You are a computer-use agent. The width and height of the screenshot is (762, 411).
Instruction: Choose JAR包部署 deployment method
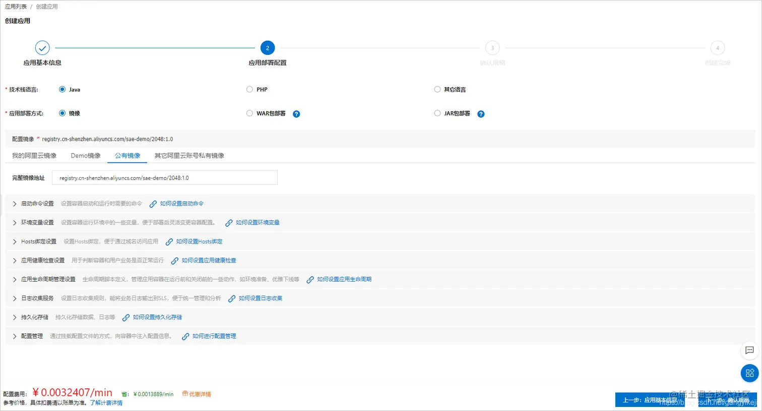(437, 113)
